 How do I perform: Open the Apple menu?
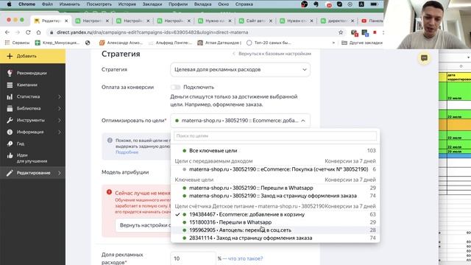pos(9,4)
